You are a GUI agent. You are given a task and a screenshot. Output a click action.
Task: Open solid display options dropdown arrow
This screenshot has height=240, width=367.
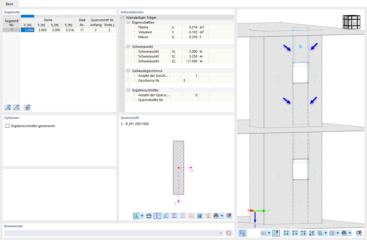(x=326, y=233)
